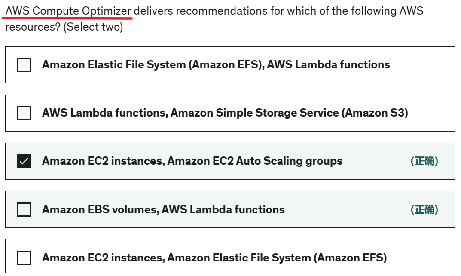Image resolution: width=461 pixels, height=276 pixels.
Task: Click the underlined AWS Compute Optimizer text
Action: (x=69, y=11)
